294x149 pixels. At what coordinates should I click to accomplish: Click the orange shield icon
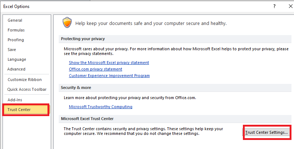coord(67,22)
